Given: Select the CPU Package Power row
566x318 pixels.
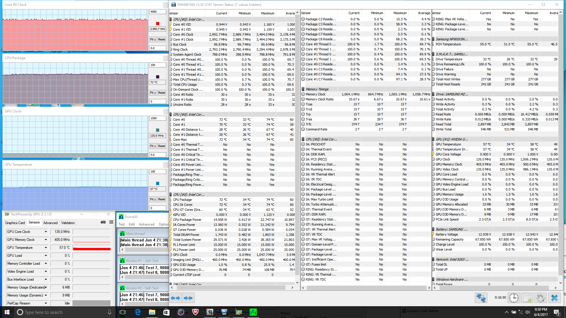Looking at the screenshot, I should 232,220.
